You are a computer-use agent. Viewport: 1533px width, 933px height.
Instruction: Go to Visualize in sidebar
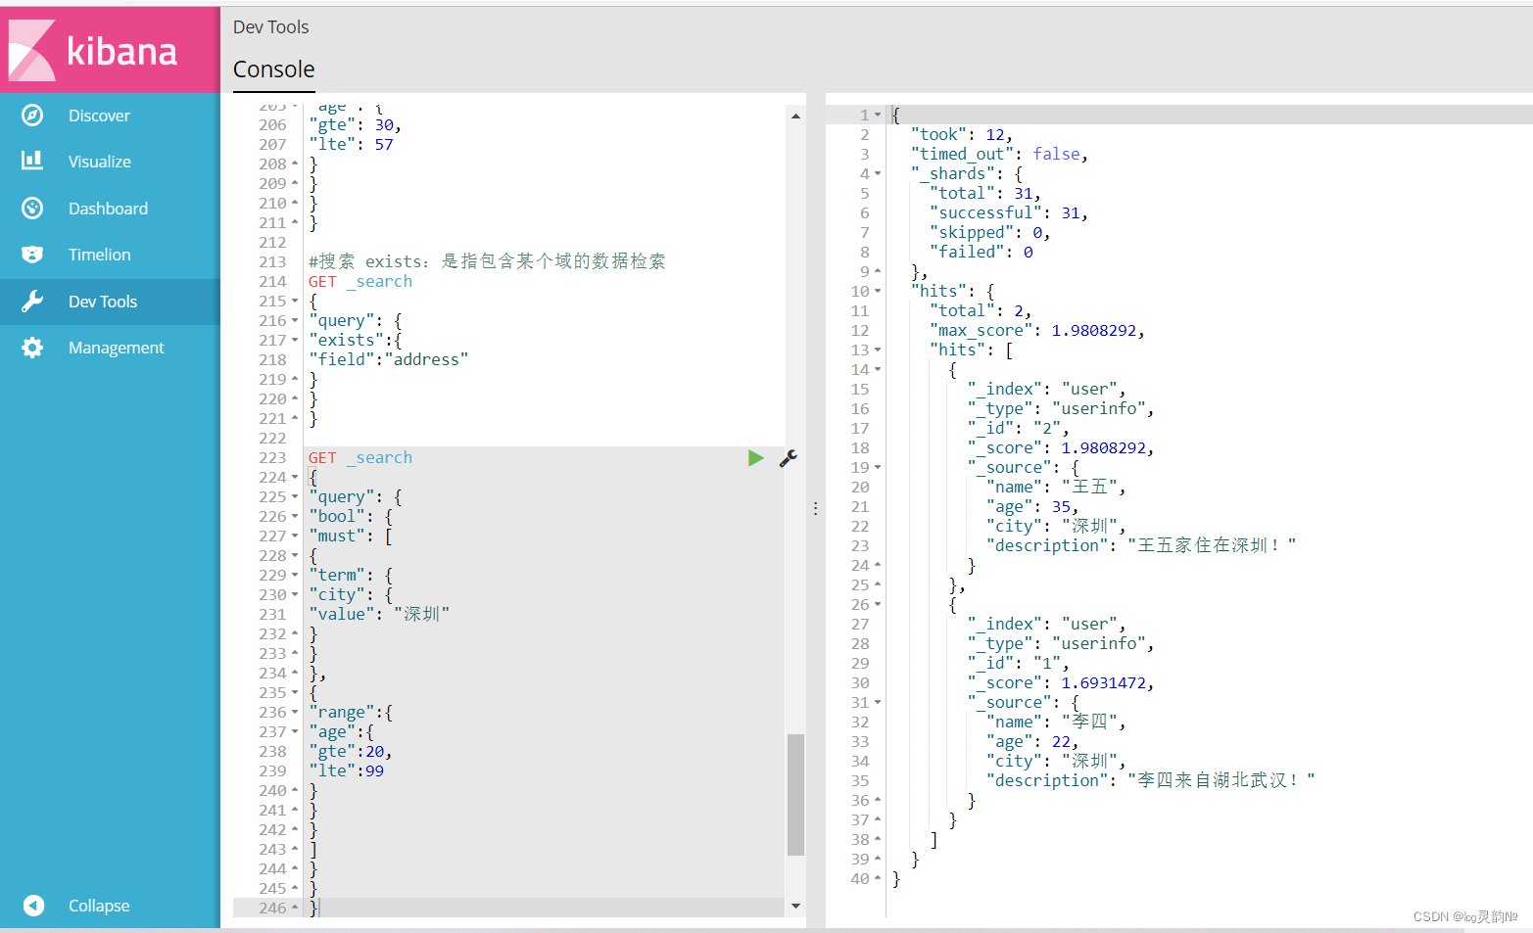100,162
